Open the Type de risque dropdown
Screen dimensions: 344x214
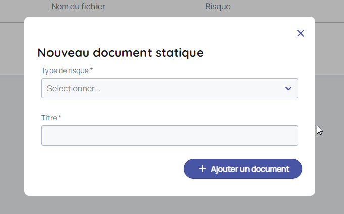(x=169, y=88)
